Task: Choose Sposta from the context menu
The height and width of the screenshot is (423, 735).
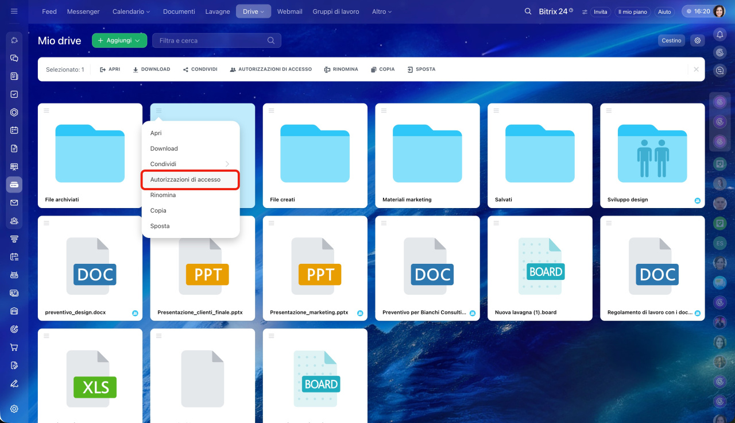Action: [x=190, y=226]
